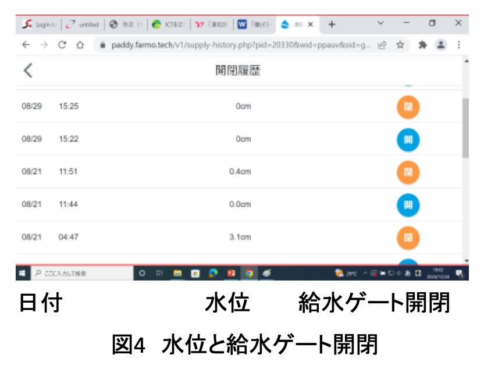Reload the page in the browser
Viewport: 484px width, 376px height.
pyautogui.click(x=62, y=45)
